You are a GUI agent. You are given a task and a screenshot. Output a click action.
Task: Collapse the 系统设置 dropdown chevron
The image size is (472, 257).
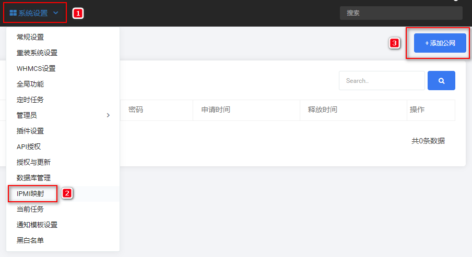click(56, 13)
